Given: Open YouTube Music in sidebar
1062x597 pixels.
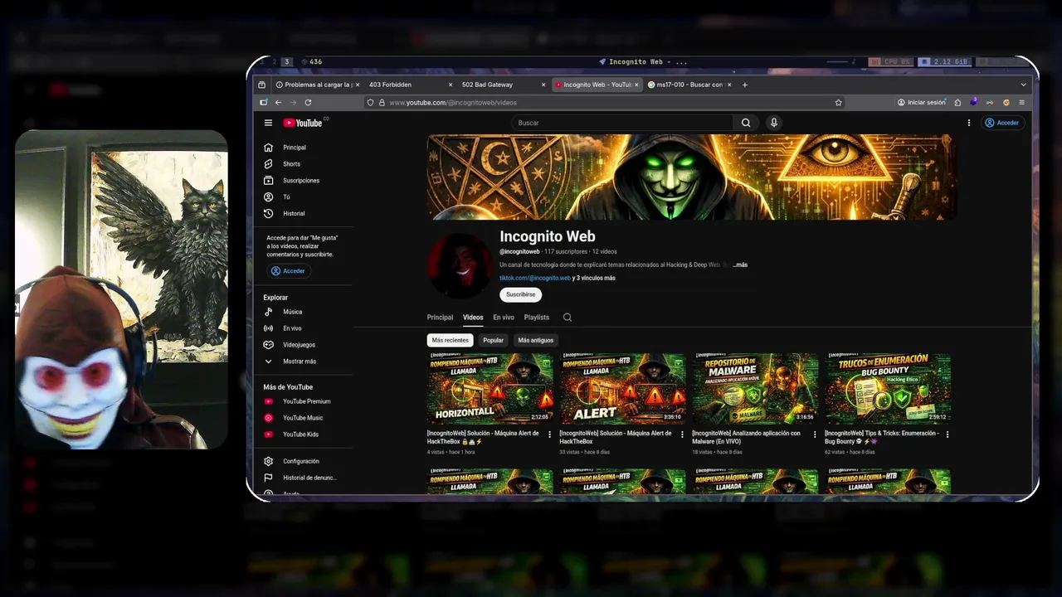Looking at the screenshot, I should pyautogui.click(x=303, y=418).
